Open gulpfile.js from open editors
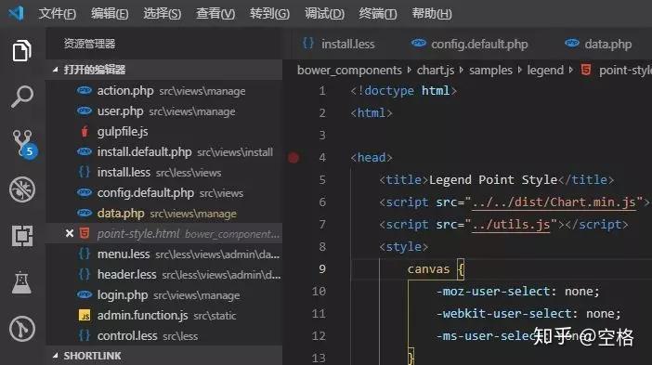Image resolution: width=652 pixels, height=365 pixels. (x=163, y=131)
